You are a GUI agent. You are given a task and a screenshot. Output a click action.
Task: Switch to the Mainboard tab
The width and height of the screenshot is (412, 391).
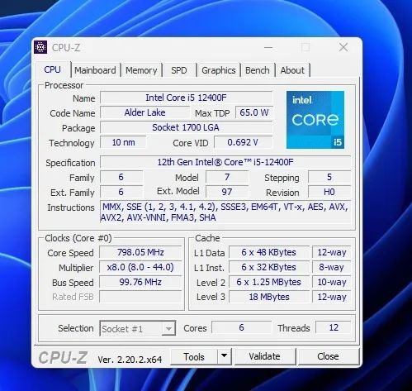[x=95, y=70]
